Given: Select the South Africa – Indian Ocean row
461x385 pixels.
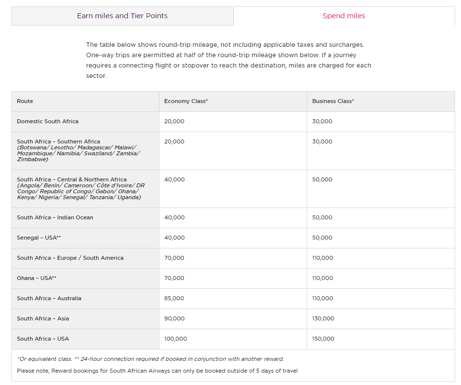Looking at the screenshot, I should [x=55, y=217].
